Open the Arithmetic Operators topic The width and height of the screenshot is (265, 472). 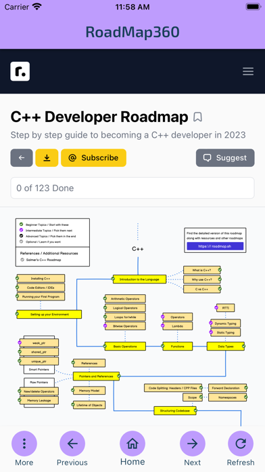click(x=125, y=298)
